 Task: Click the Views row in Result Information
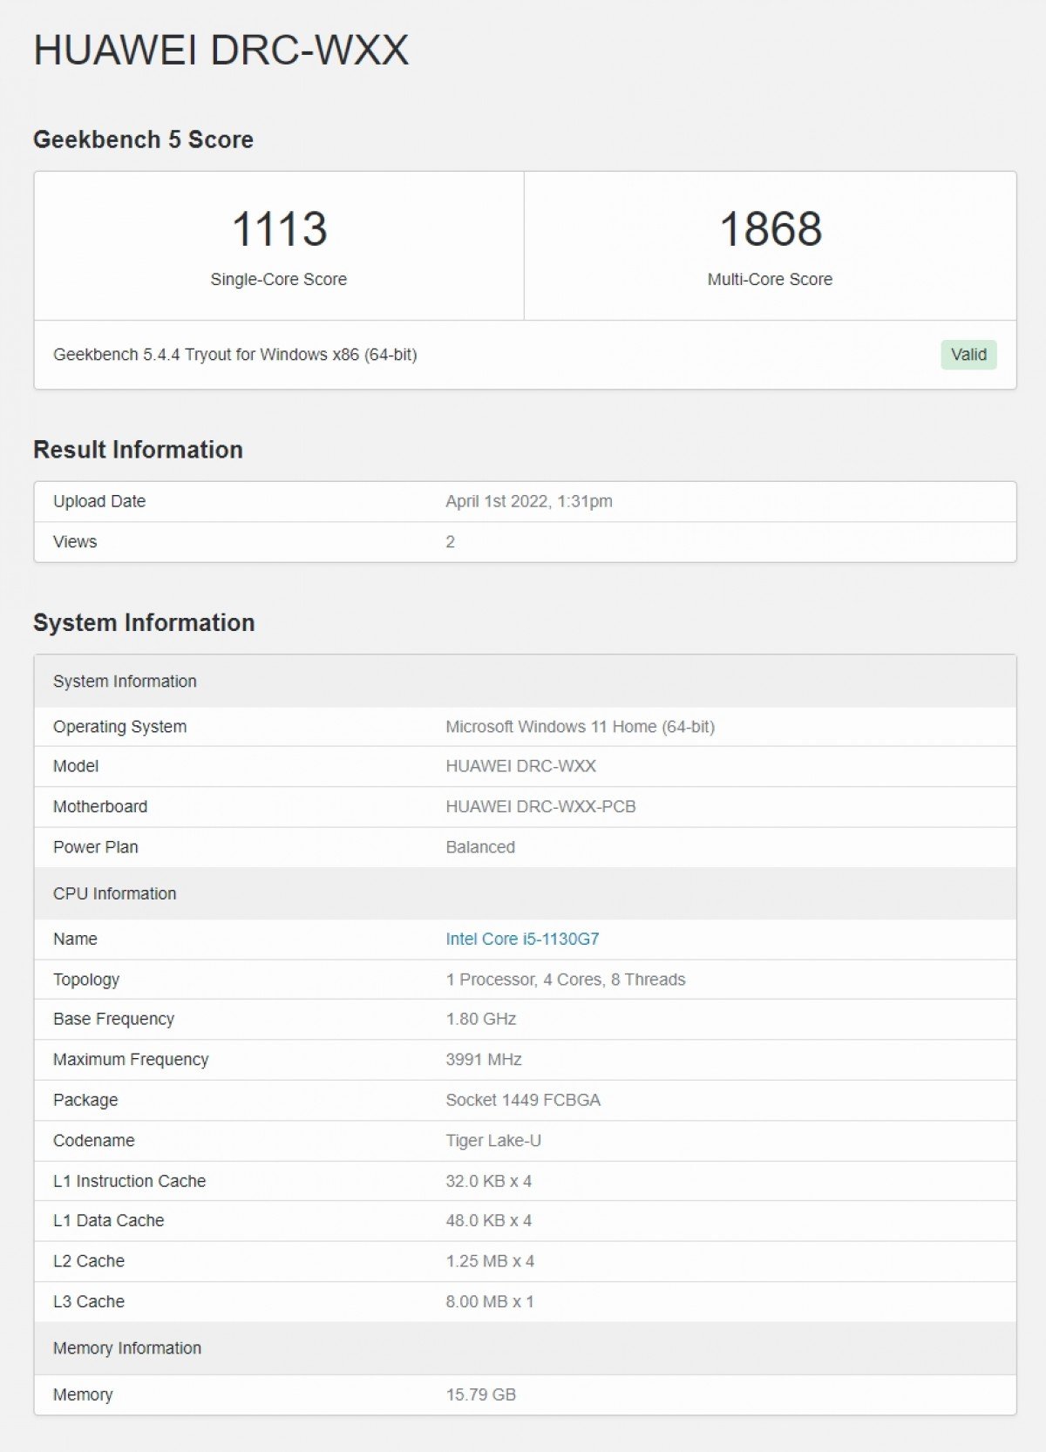[525, 542]
